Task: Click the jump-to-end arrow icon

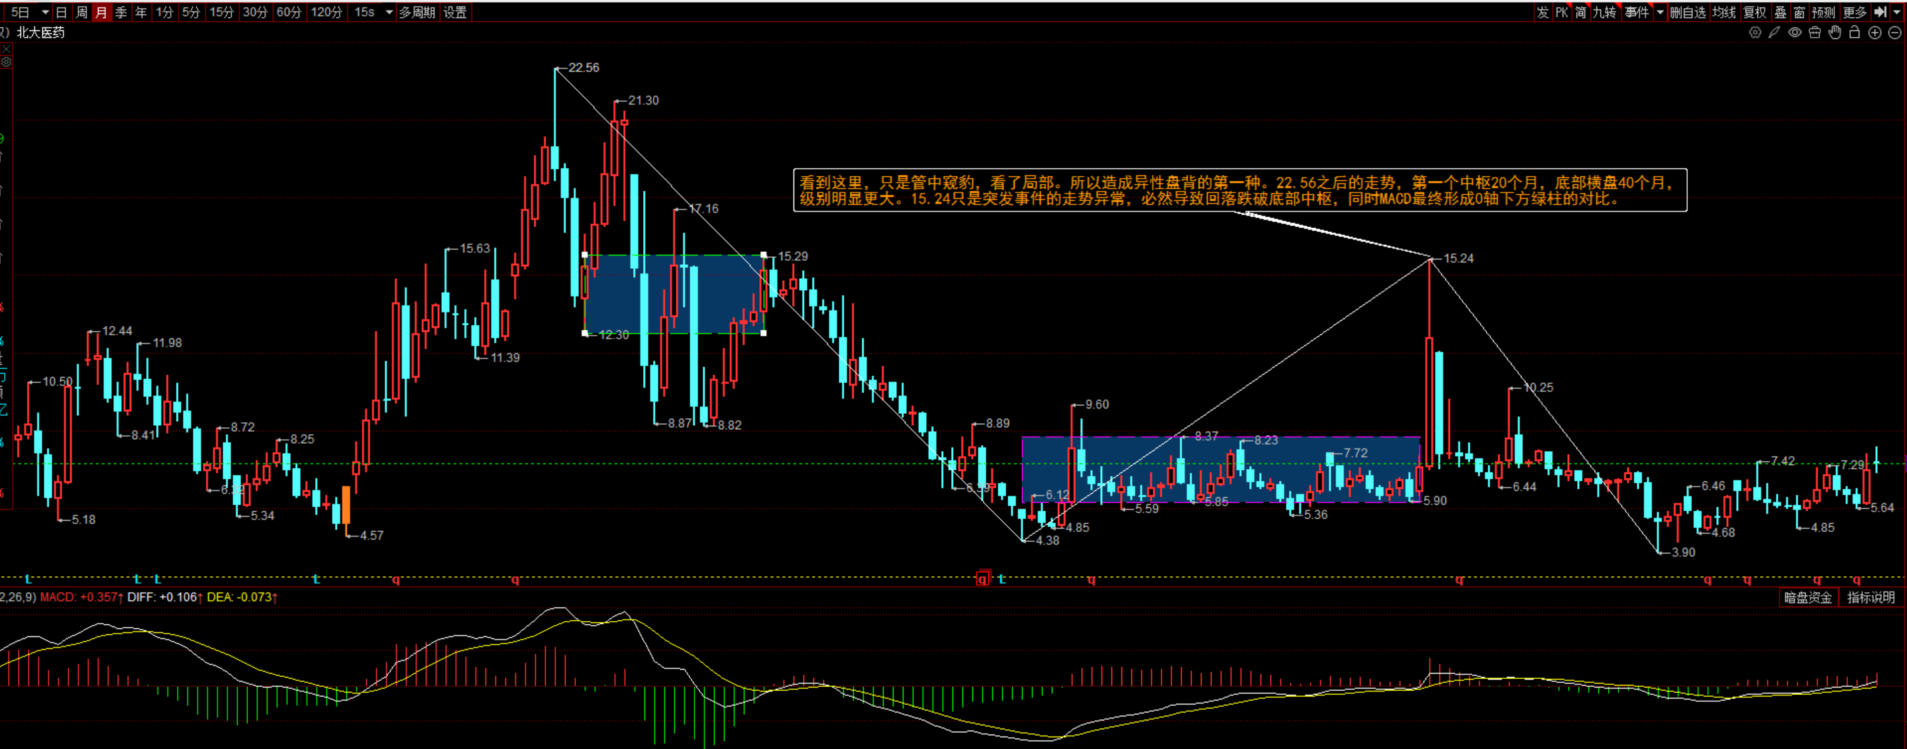Action: pos(1881,12)
